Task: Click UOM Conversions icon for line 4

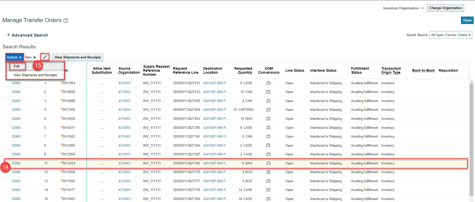Action: point(268,110)
